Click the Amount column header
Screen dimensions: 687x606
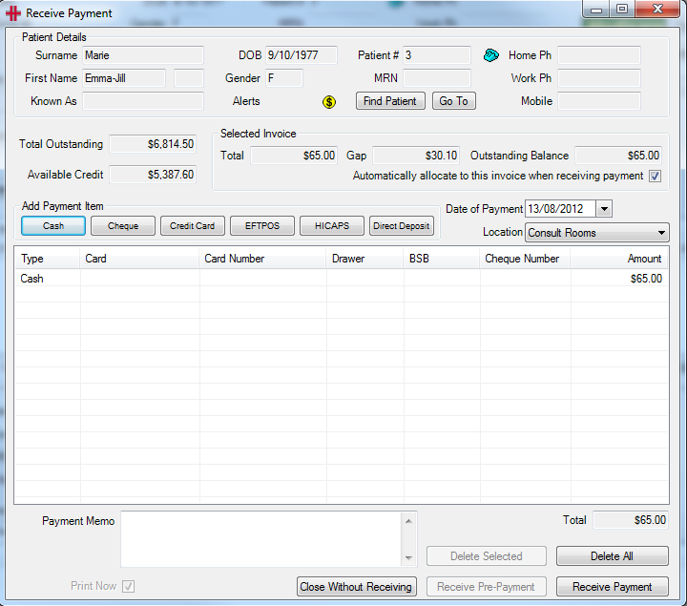619,259
